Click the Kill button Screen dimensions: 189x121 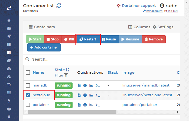click(x=69, y=39)
